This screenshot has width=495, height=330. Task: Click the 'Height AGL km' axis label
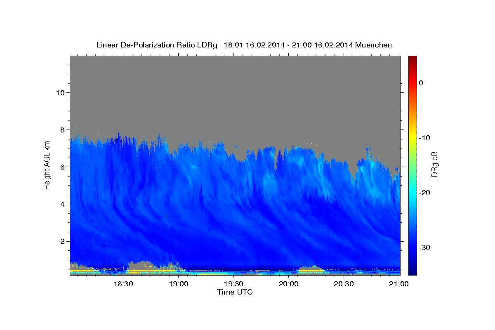tap(47, 165)
